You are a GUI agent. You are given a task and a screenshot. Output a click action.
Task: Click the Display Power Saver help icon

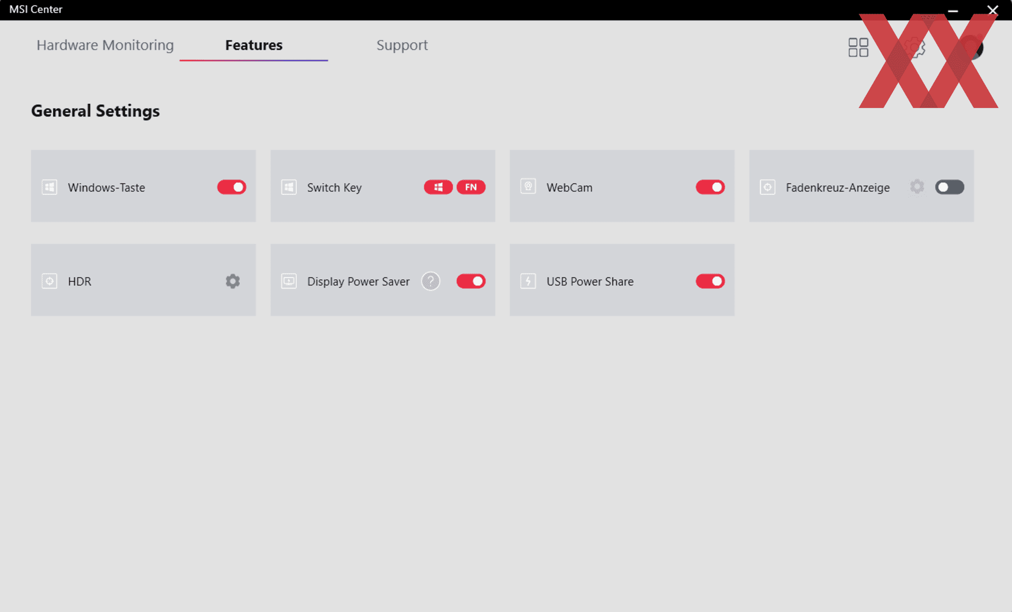coord(431,281)
